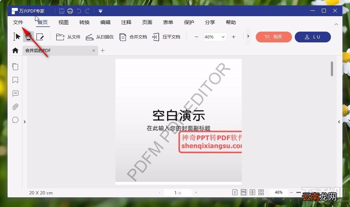Image resolution: width=350 pixels, height=207 pixels.
Task: Open the comments panel
Action: point(15,93)
